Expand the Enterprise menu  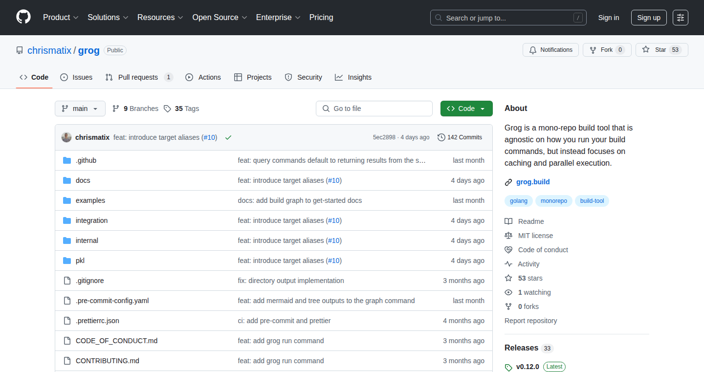(x=278, y=17)
